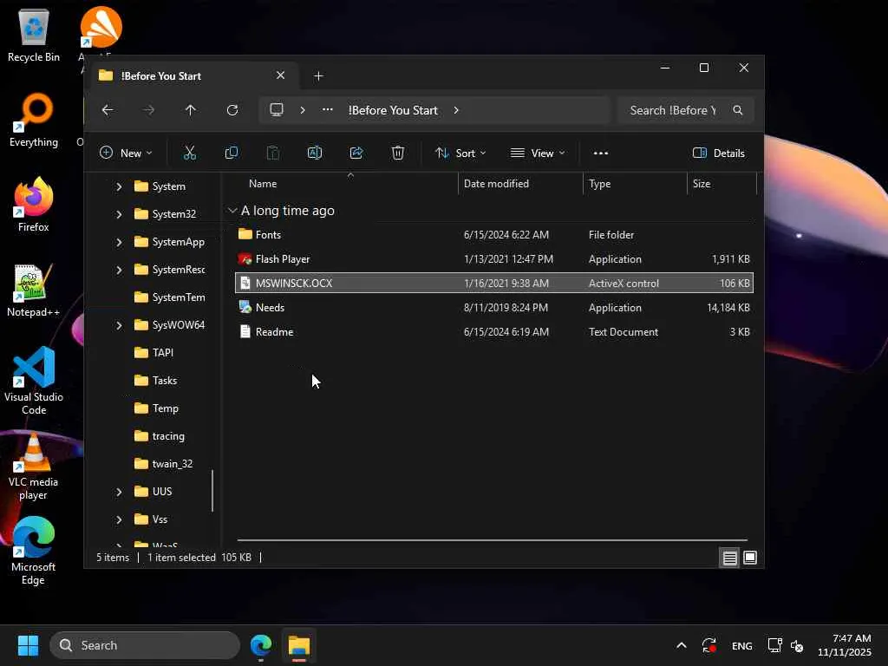Toggle the Details pane button
The height and width of the screenshot is (666, 888).
click(719, 153)
